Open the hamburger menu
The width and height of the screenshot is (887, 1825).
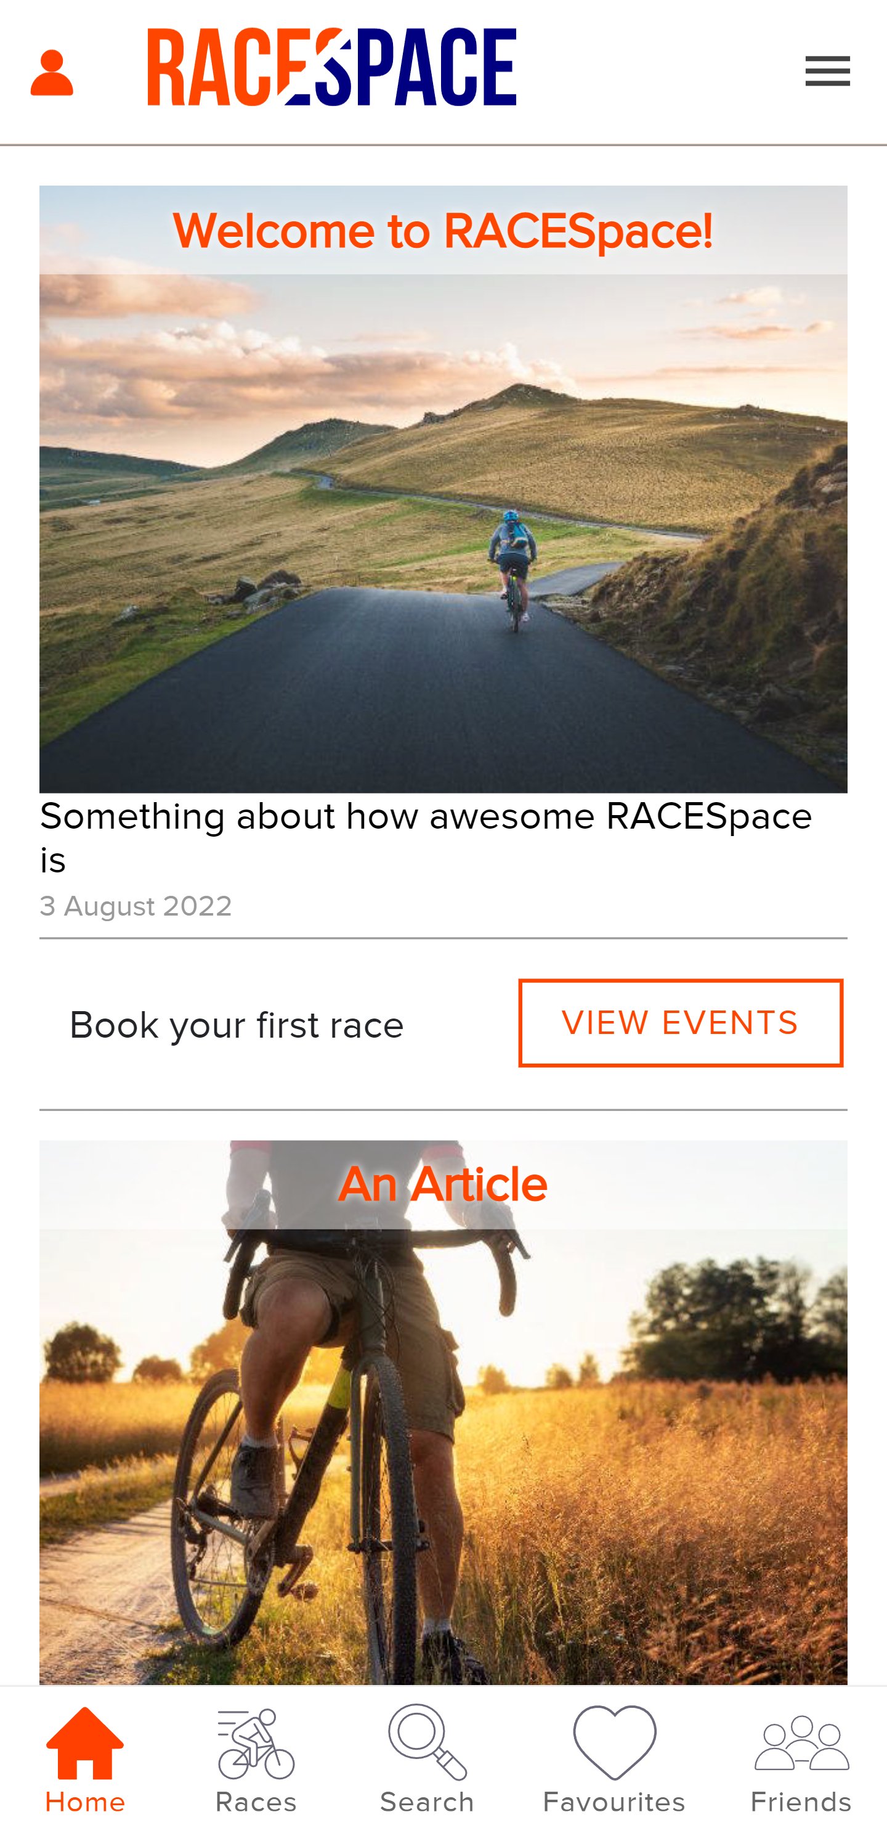tap(827, 72)
